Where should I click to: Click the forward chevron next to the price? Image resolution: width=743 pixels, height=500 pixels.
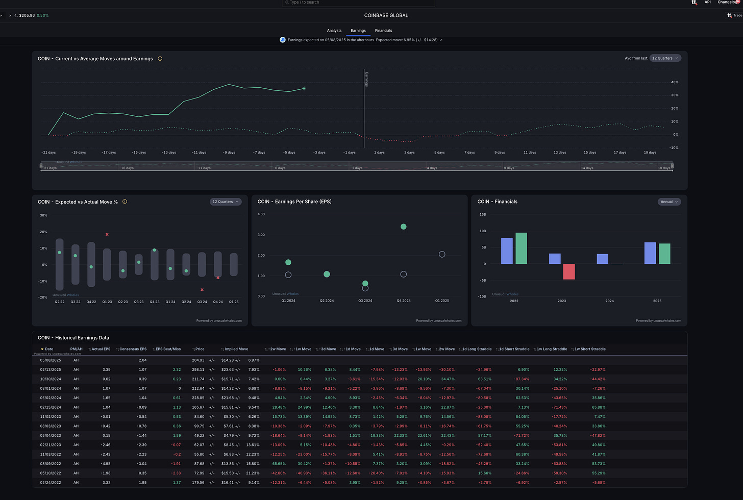coord(10,16)
